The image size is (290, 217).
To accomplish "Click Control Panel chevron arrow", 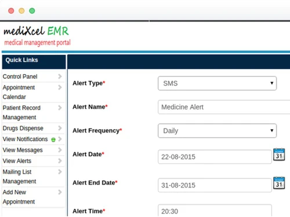I will click(x=60, y=76).
